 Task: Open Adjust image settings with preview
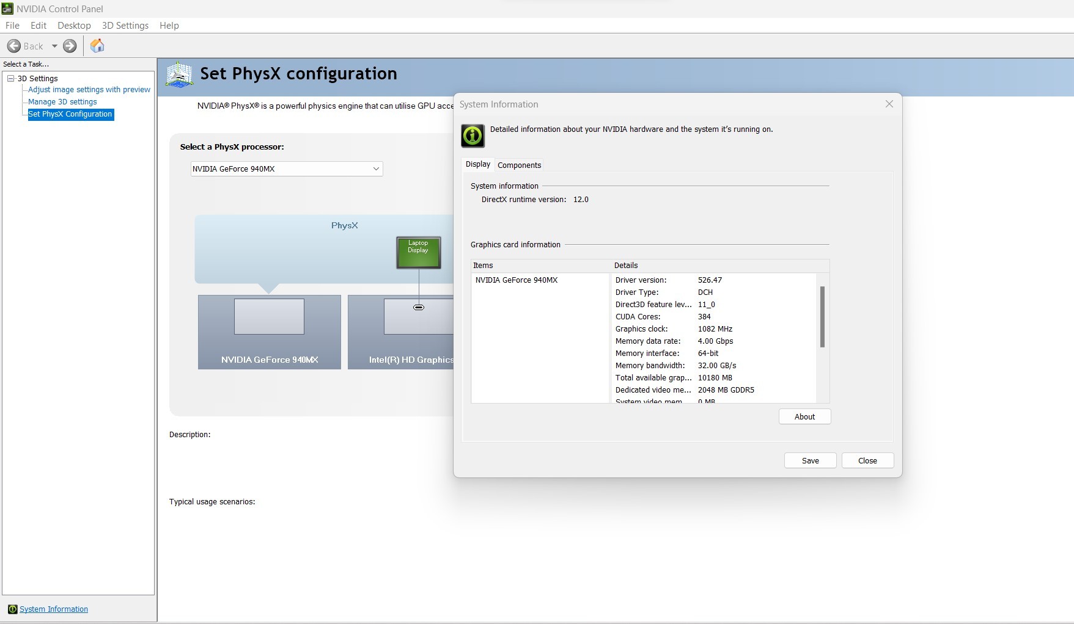[89, 90]
